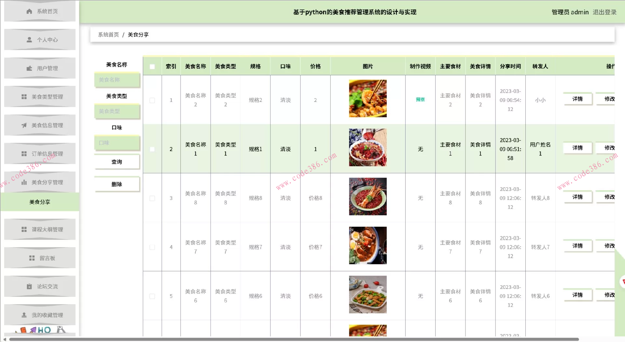Click the green 预览 video link in row 1

[x=420, y=100]
